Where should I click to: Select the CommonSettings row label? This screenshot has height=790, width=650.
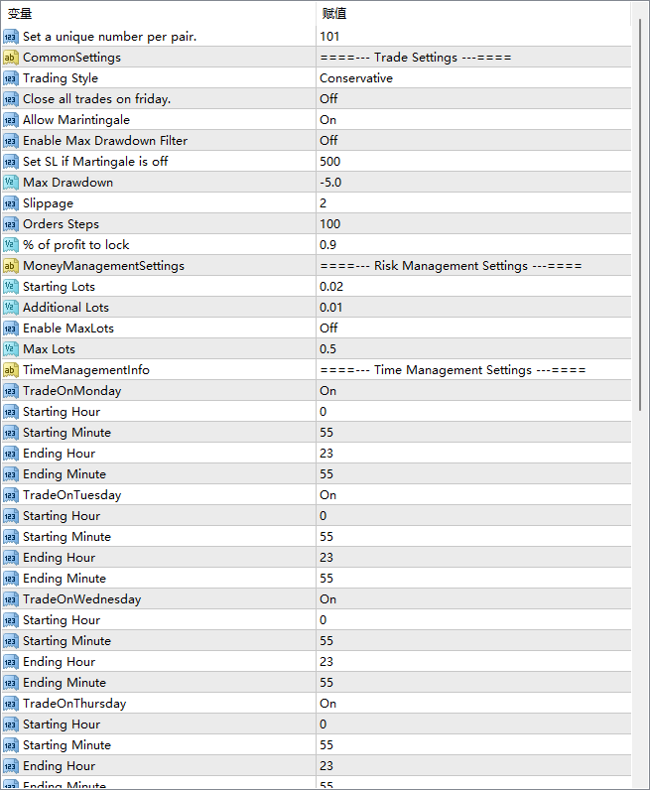pos(72,58)
